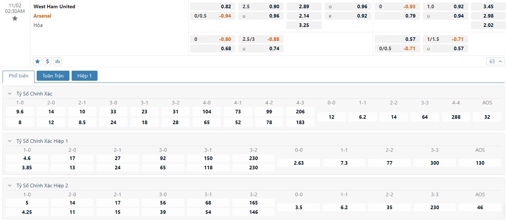Select the 206 odds for 4-3 score
The width and height of the screenshot is (506, 221).
pyautogui.click(x=300, y=112)
